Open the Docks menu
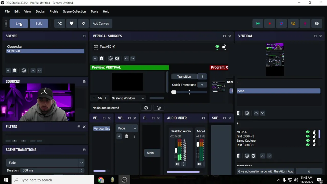The width and height of the screenshot is (327, 184). tap(40, 11)
